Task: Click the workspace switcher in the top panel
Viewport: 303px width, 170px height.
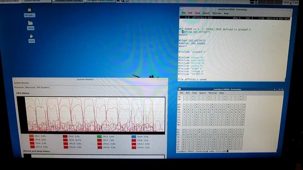Action: (266, 2)
